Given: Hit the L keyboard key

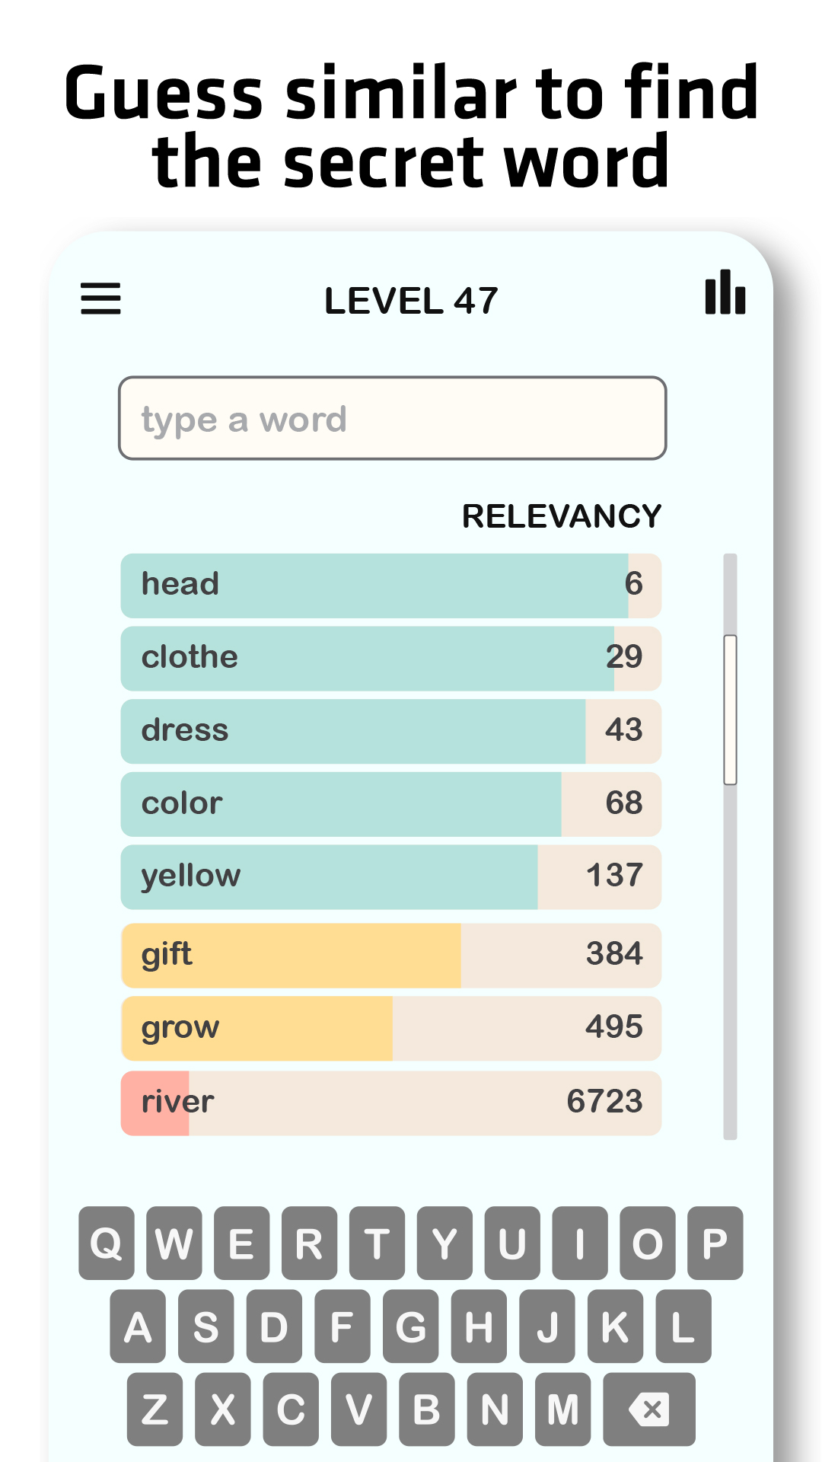Looking at the screenshot, I should click(683, 1326).
